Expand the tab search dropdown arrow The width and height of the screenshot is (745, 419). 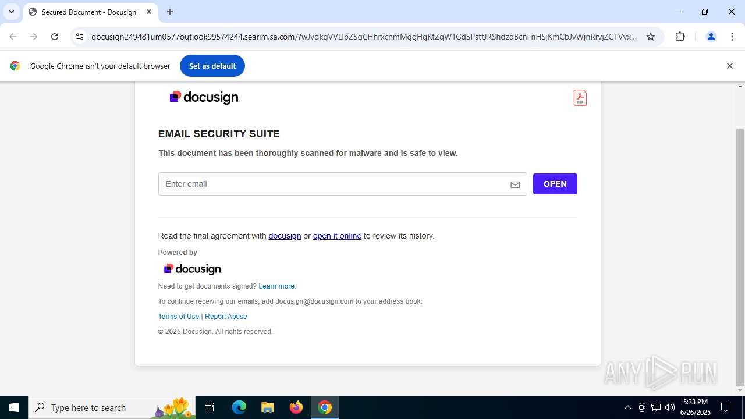click(11, 12)
